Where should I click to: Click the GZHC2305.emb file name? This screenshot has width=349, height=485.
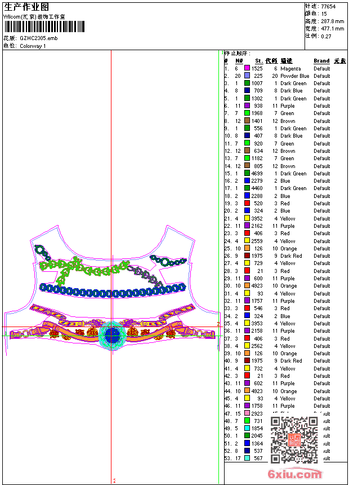[39, 38]
